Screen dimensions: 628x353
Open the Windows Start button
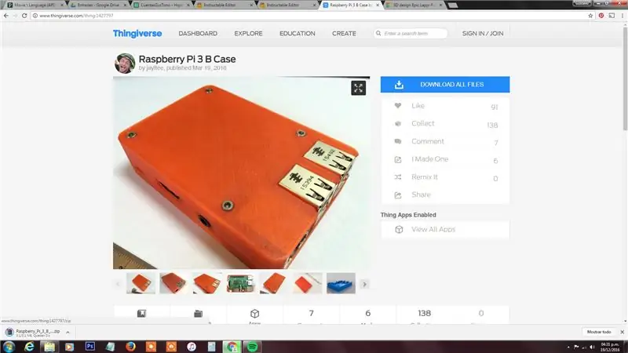[9, 347]
